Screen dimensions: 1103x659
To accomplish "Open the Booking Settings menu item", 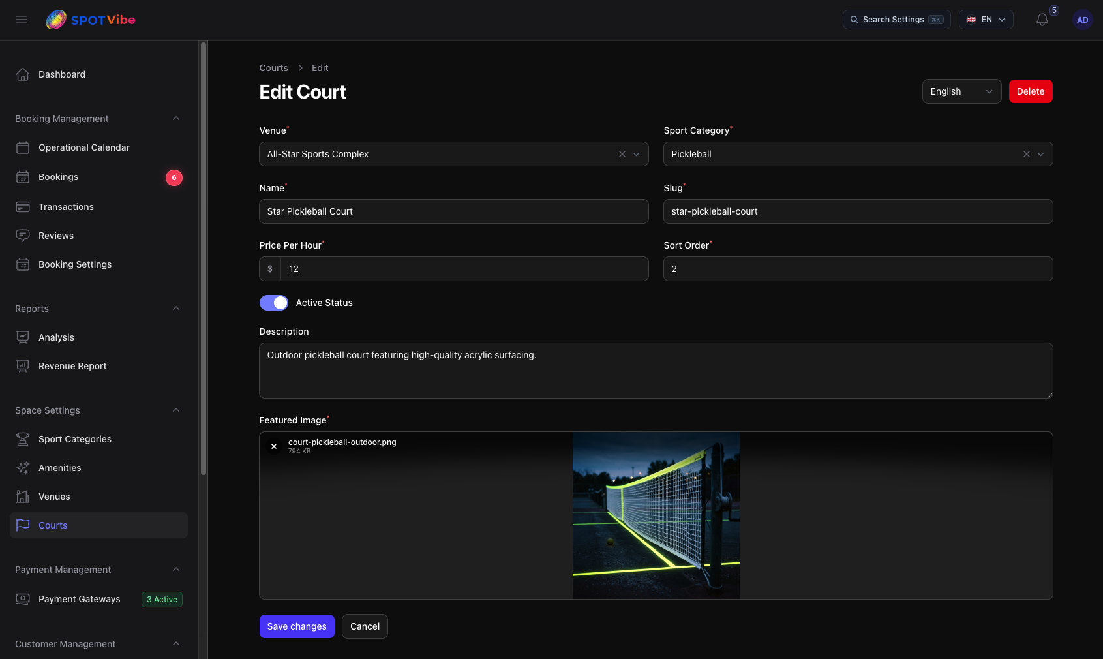I will click(x=98, y=264).
